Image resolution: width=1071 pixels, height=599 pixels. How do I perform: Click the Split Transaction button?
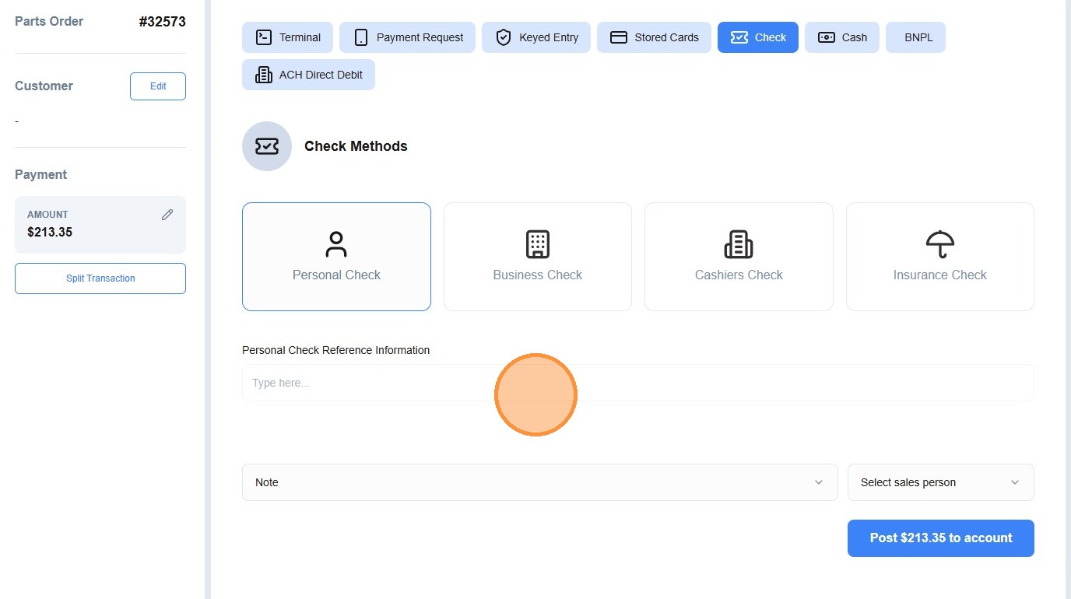[100, 278]
